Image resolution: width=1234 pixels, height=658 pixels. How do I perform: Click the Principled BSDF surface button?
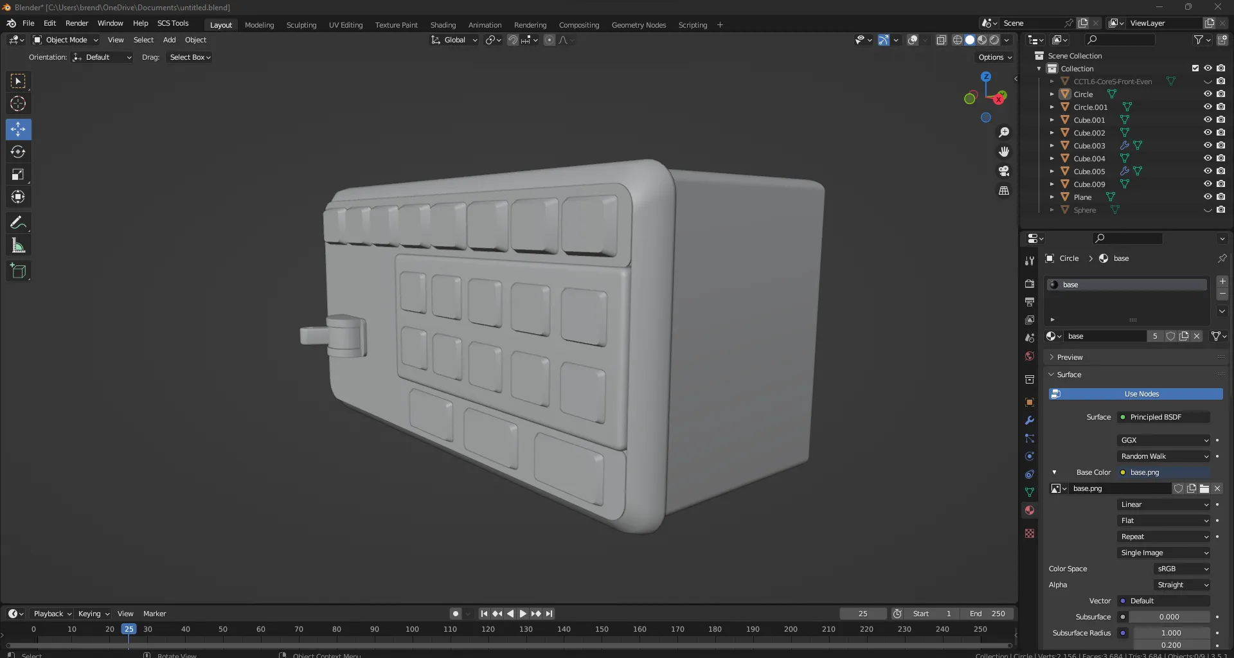[1163, 417]
